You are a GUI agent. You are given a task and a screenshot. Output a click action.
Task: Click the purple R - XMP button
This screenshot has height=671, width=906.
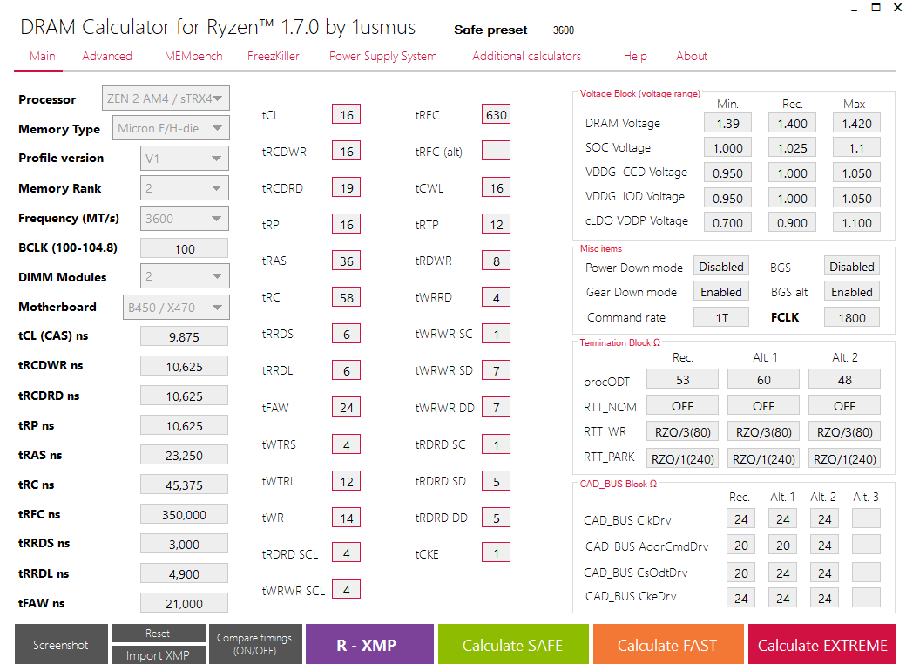(369, 644)
